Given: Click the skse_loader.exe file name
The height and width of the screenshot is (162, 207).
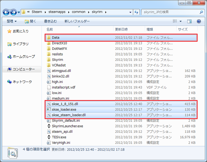Looking at the screenshot, I should (x=64, y=110).
